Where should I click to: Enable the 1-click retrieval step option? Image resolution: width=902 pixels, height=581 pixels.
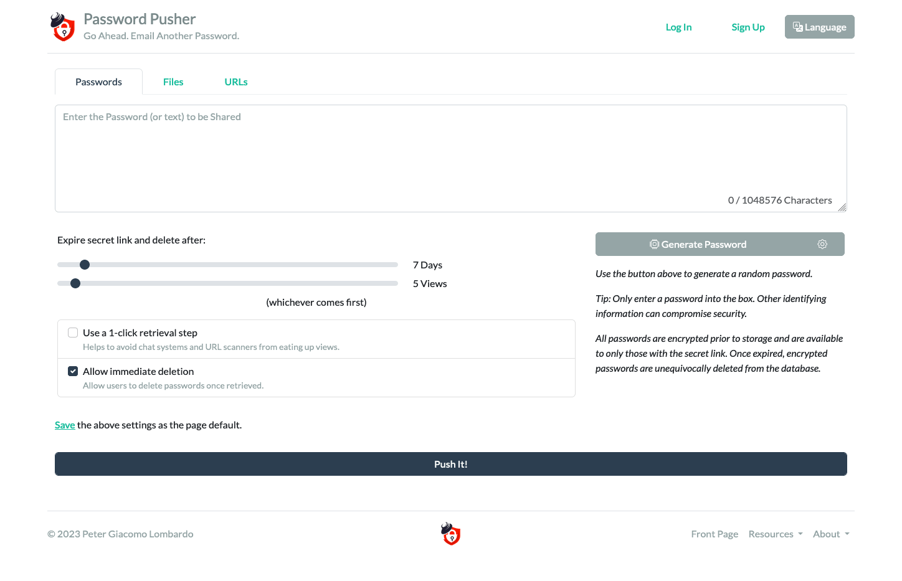pos(73,333)
